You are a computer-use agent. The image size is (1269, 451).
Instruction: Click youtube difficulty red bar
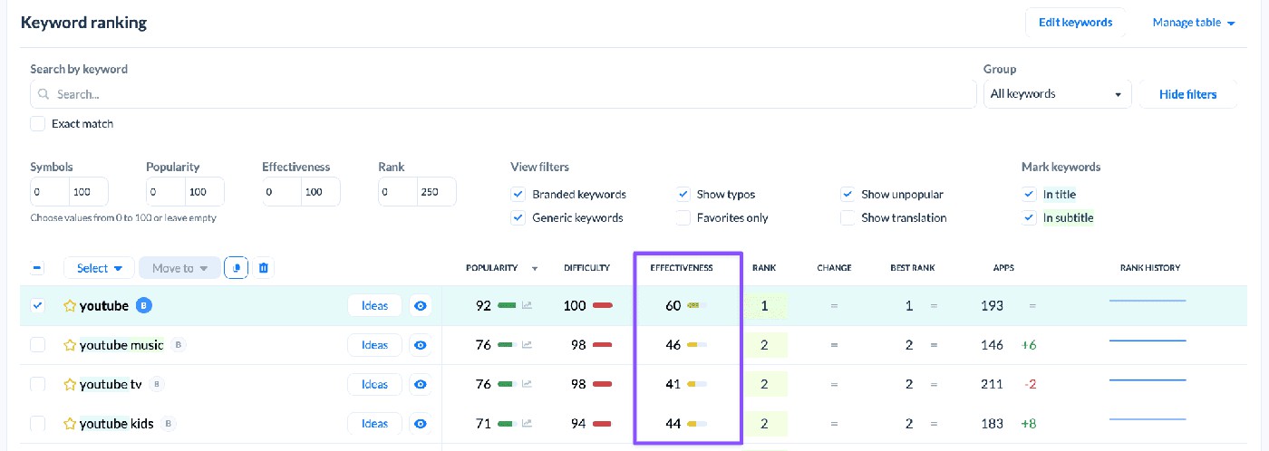[x=603, y=306]
